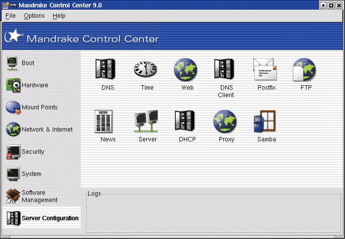Click the News text label
345x239 pixels.
pyautogui.click(x=108, y=139)
